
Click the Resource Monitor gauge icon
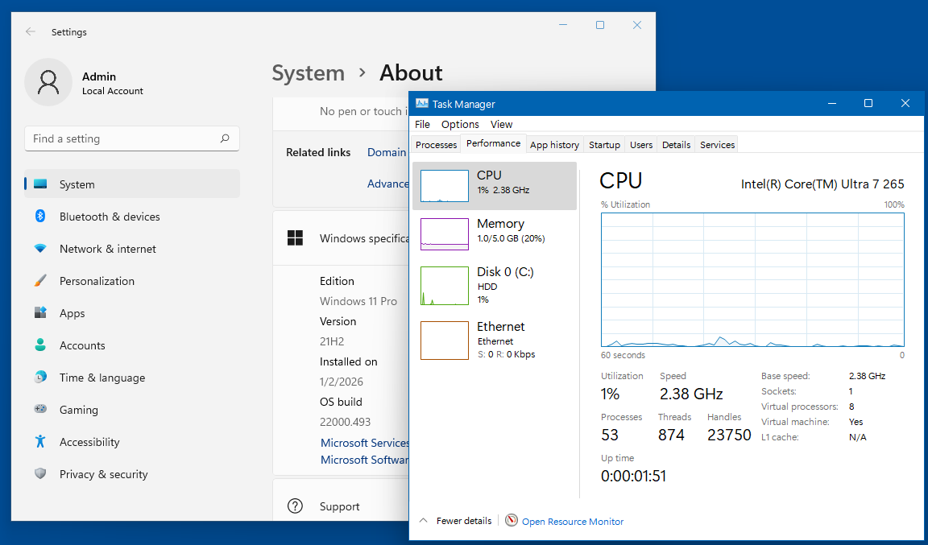[x=512, y=521]
